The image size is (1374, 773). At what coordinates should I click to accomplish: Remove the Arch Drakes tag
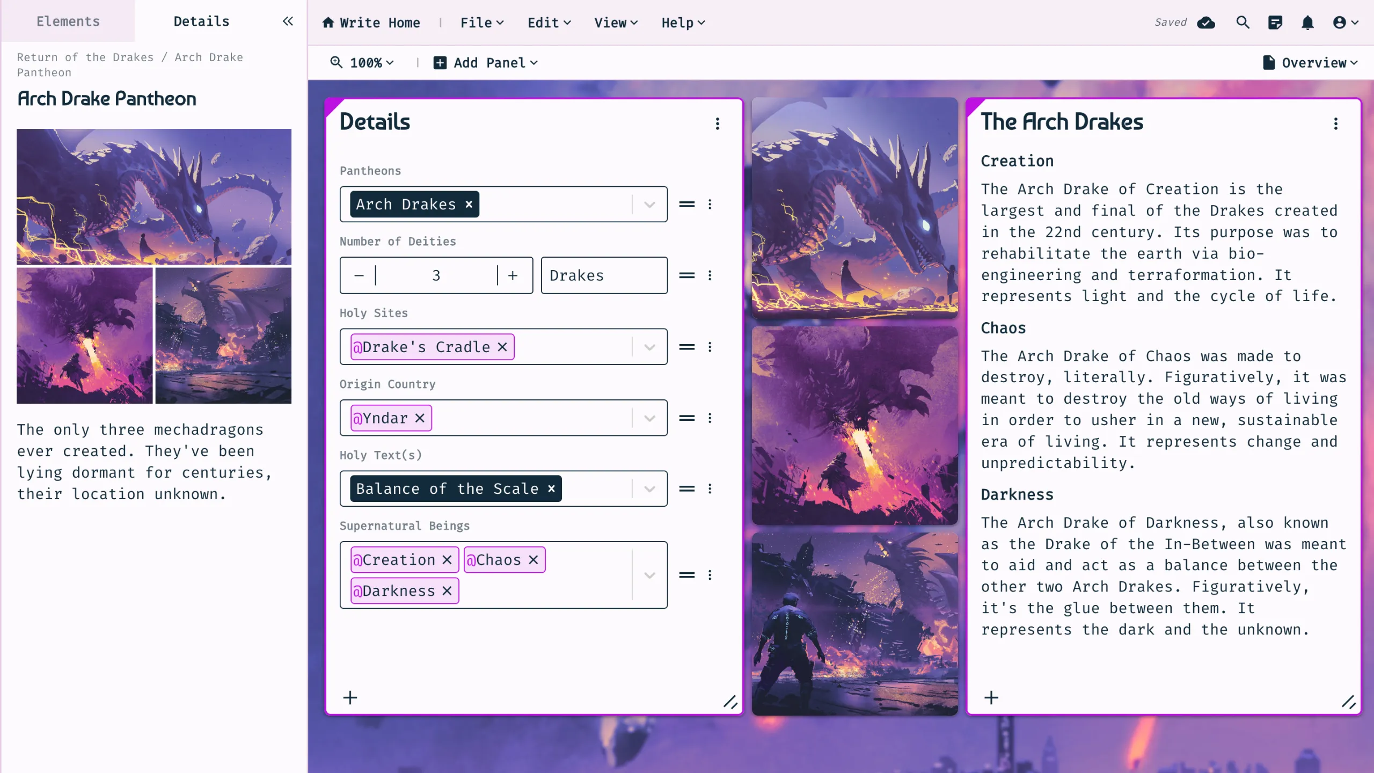click(x=469, y=205)
